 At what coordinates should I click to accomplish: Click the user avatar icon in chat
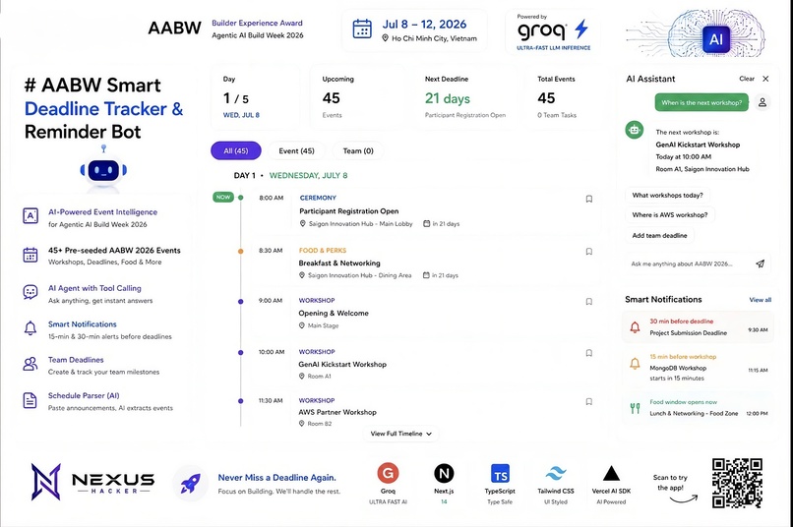click(x=762, y=102)
